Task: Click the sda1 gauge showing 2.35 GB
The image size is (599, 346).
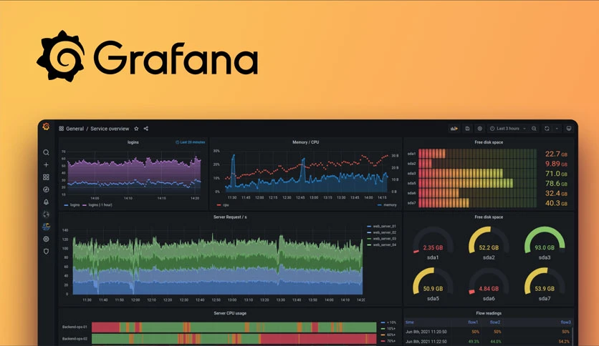Action: [x=433, y=243]
